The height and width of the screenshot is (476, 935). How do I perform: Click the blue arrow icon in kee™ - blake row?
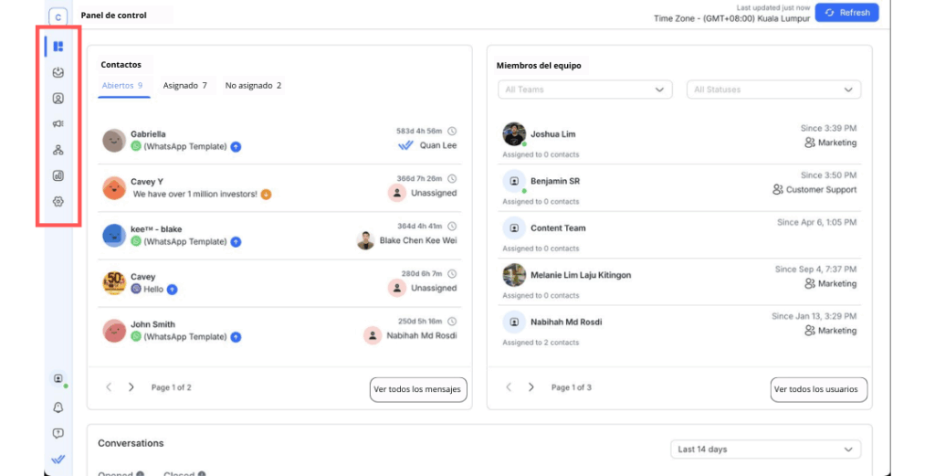236,241
